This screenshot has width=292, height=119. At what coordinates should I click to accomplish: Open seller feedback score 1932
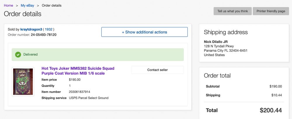(48, 29)
